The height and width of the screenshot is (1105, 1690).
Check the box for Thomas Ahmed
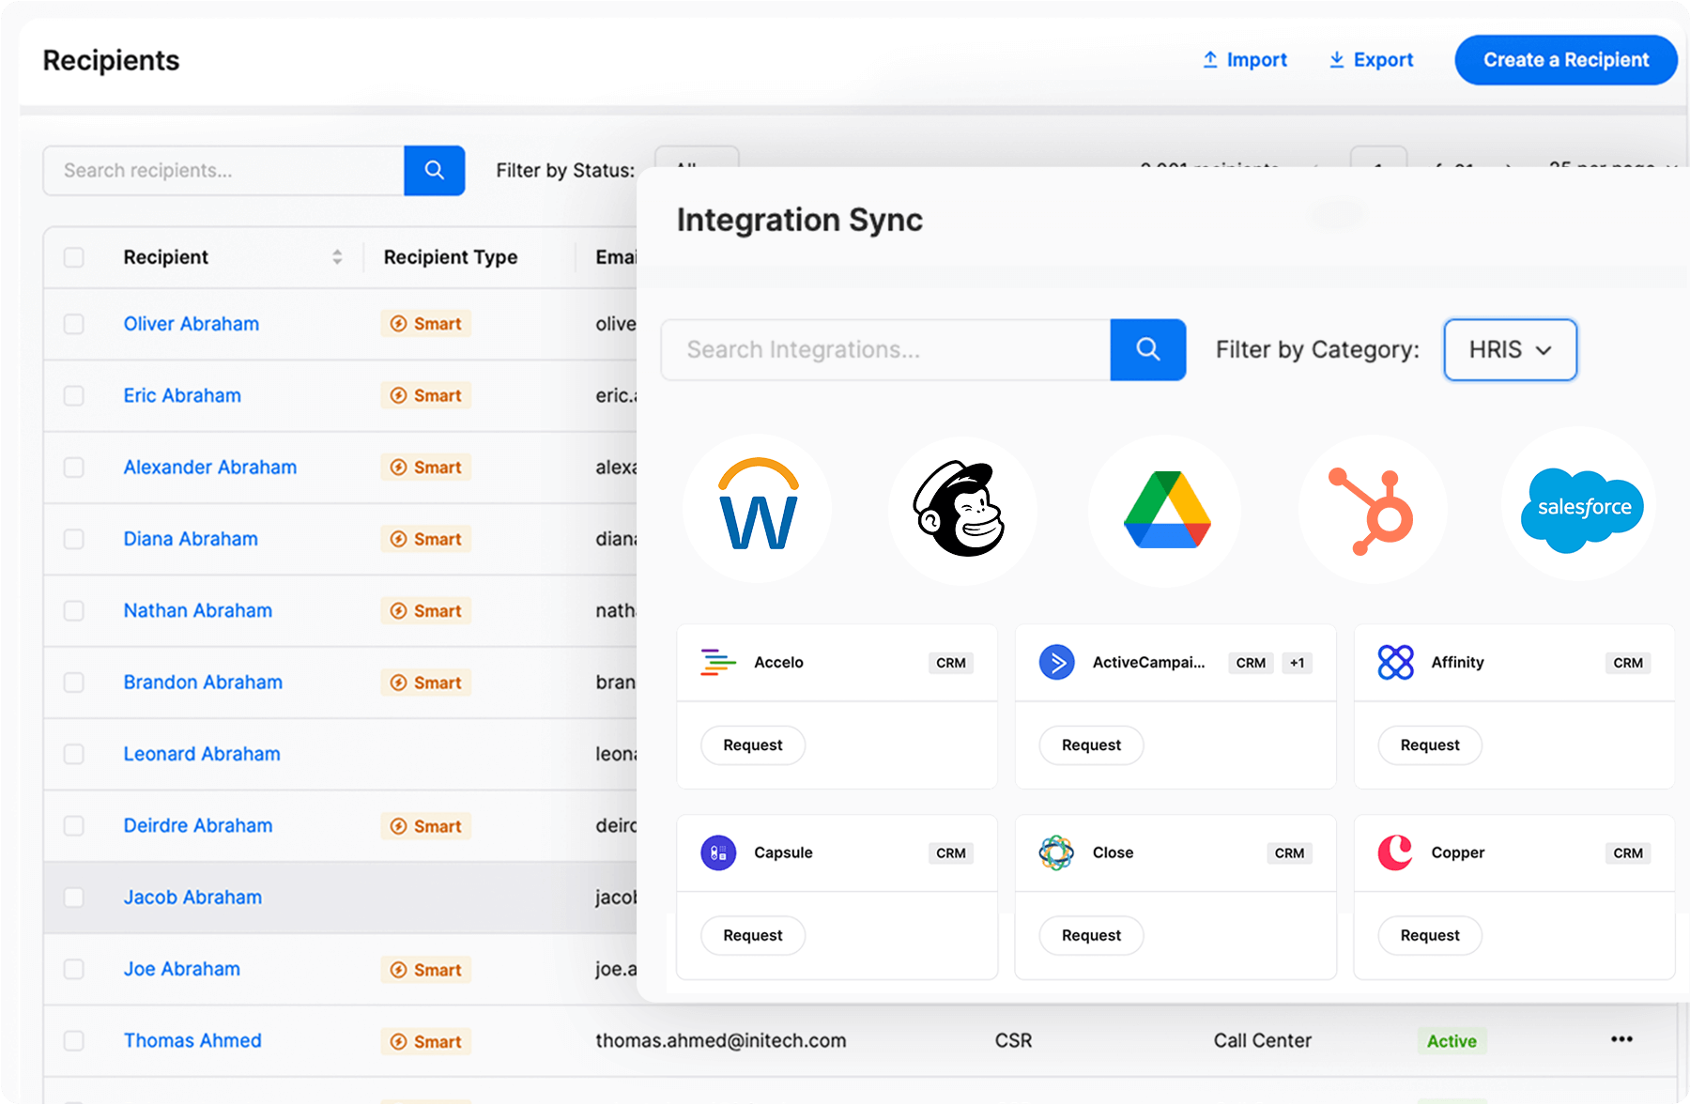point(74,1041)
